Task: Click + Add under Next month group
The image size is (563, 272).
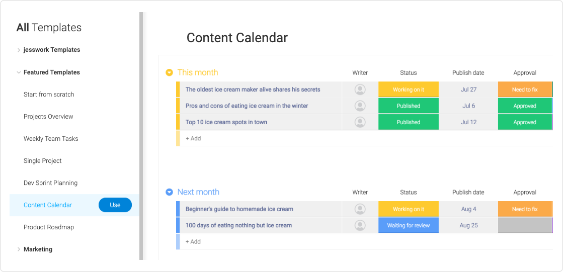Action: tap(193, 242)
